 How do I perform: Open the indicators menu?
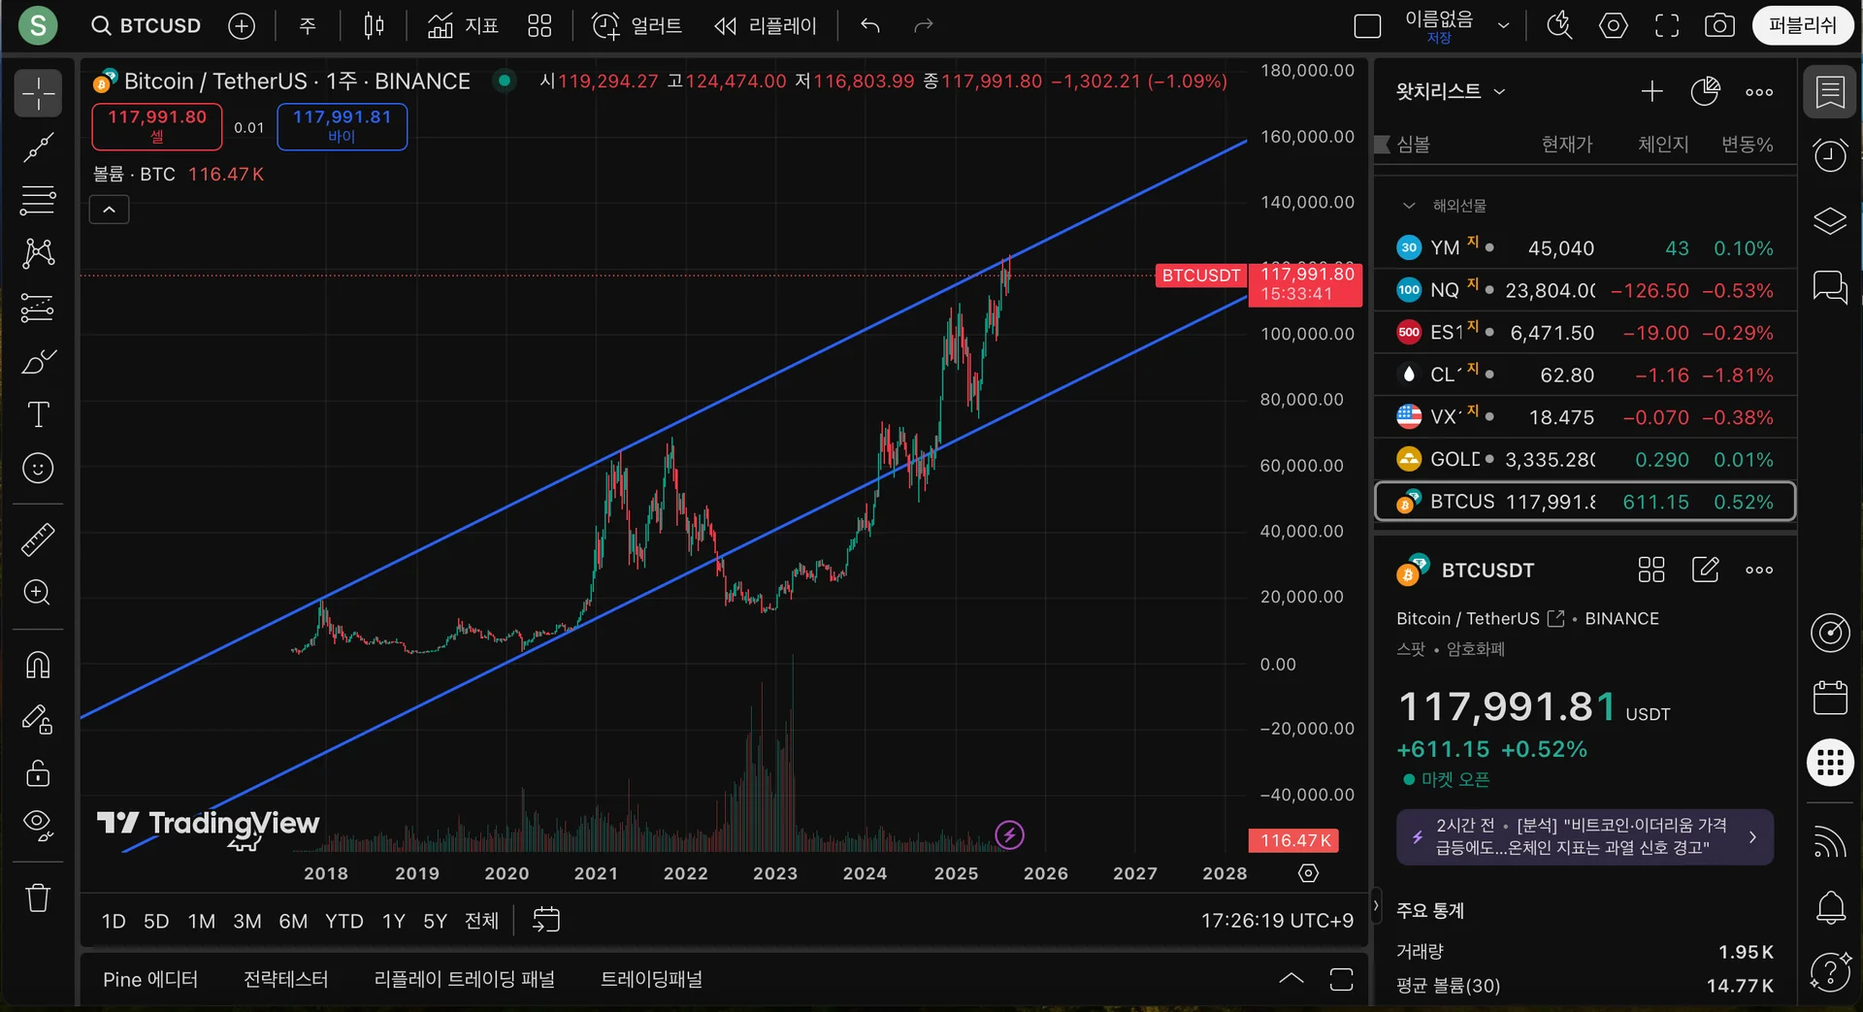point(463,26)
